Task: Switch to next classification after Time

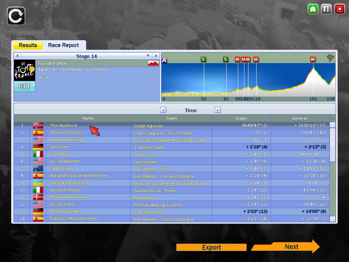Action: coord(218,110)
